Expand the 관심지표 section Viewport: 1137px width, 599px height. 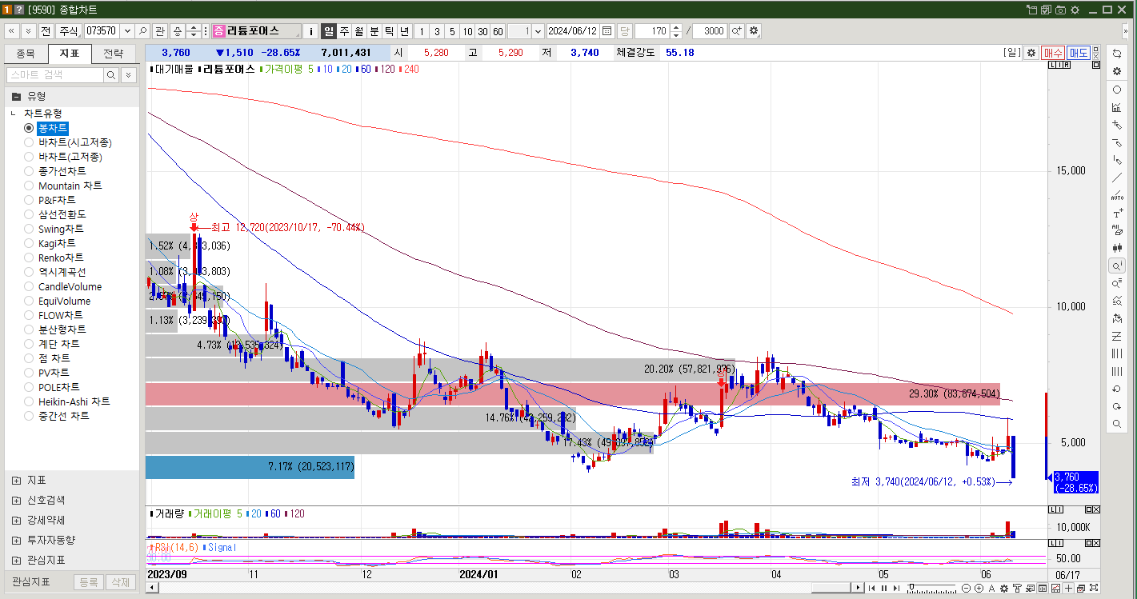(17, 560)
